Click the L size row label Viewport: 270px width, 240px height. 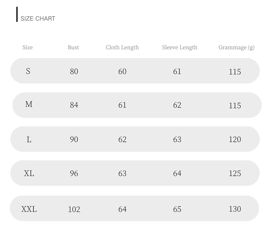29,139
